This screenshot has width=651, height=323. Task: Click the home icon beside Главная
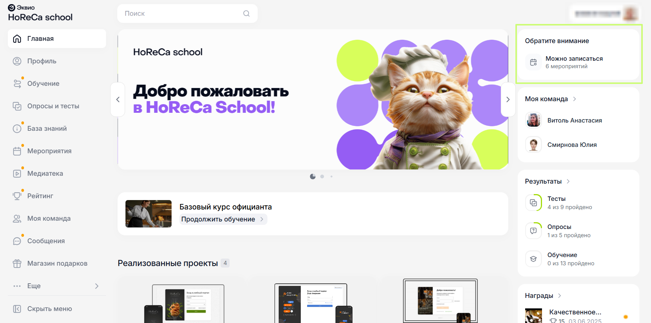click(17, 39)
